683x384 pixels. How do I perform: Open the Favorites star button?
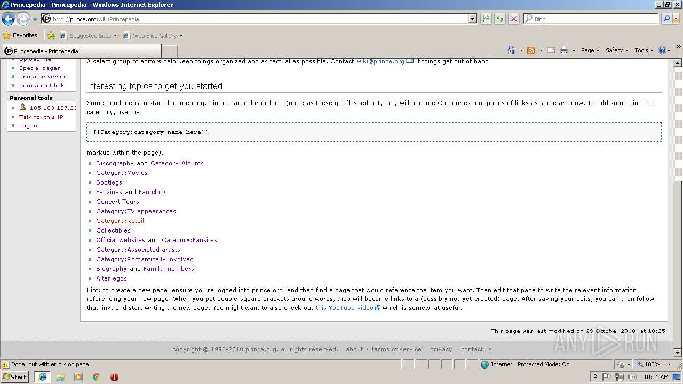pos(20,36)
